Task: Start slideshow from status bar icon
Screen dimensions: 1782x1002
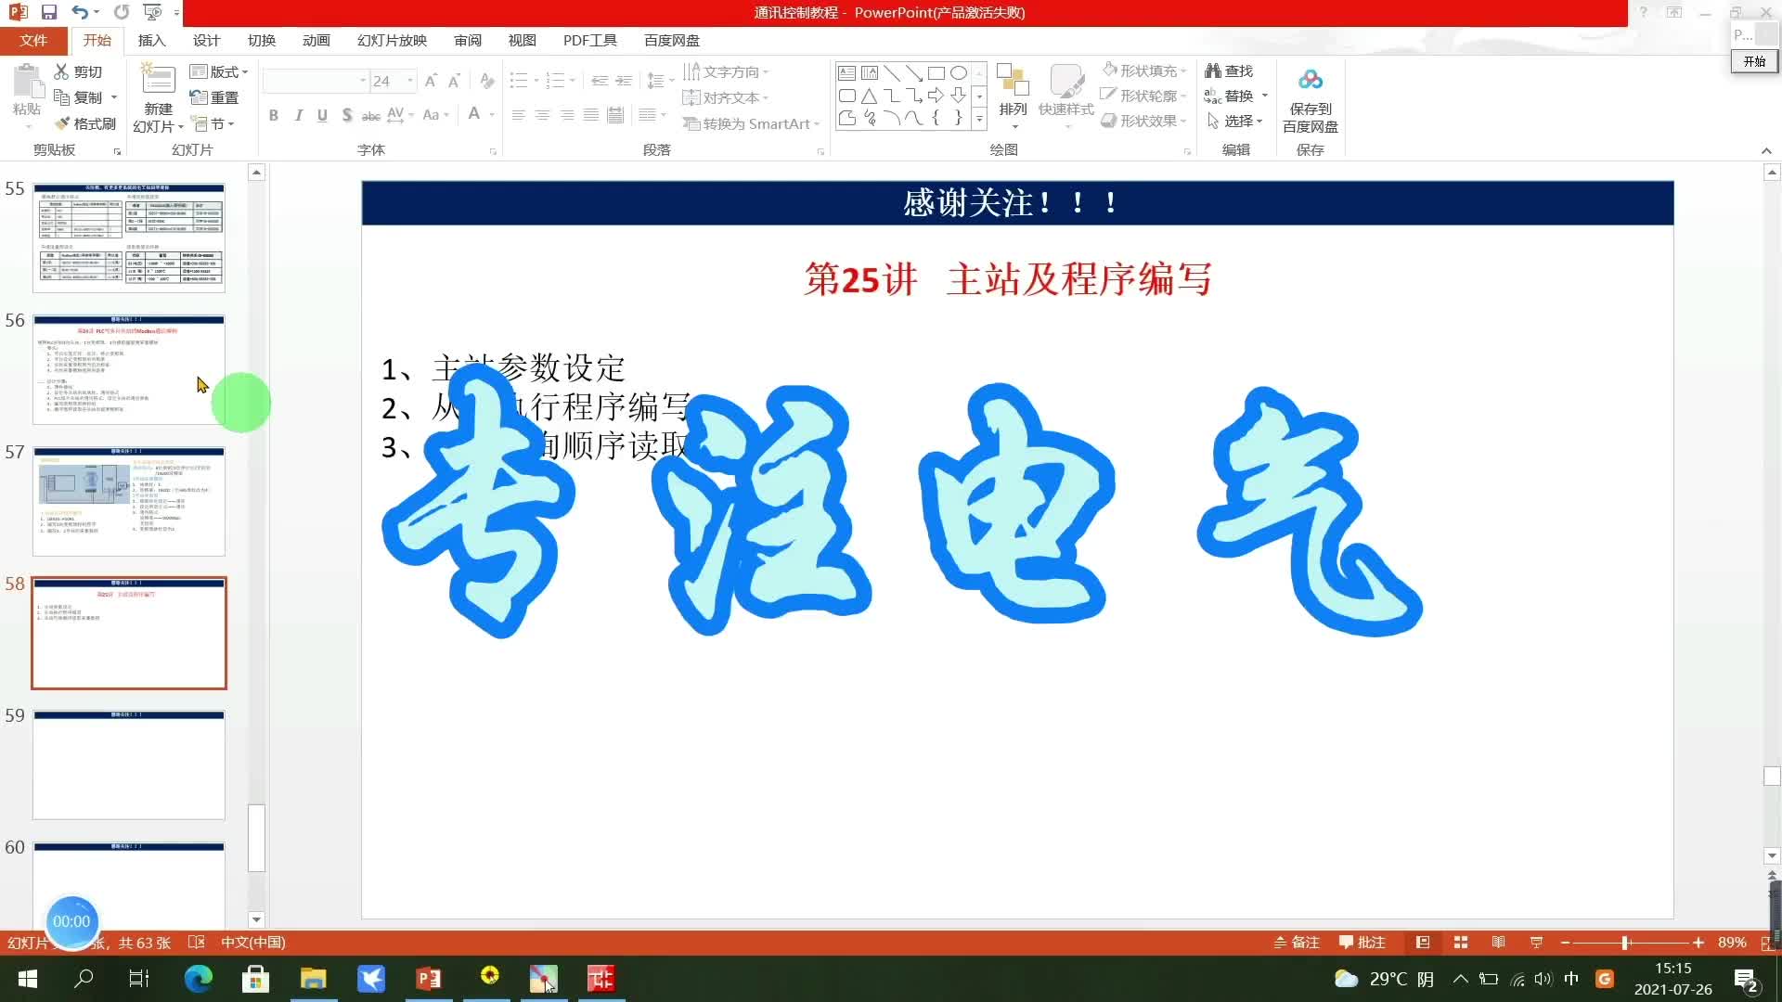Action: click(1536, 942)
